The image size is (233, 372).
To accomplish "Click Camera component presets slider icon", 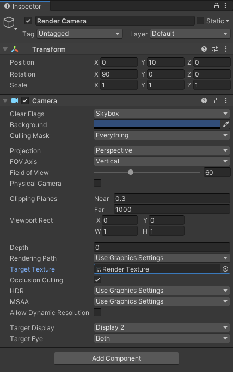I will point(215,100).
